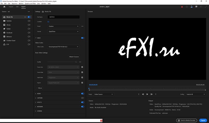Select the Facebook destination icon
This screenshot has height=123, width=209.
coord(4,33)
